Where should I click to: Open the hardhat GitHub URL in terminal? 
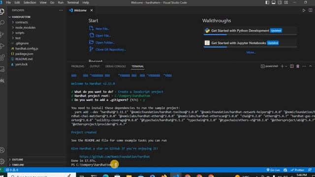pyautogui.click(x=115, y=156)
